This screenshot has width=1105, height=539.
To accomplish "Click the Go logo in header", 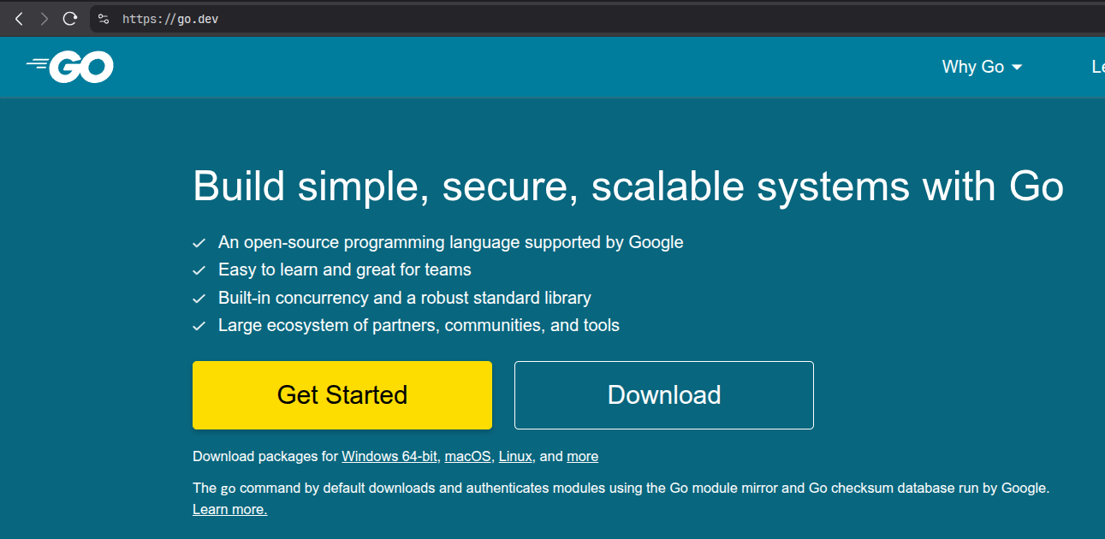I will pyautogui.click(x=70, y=67).
